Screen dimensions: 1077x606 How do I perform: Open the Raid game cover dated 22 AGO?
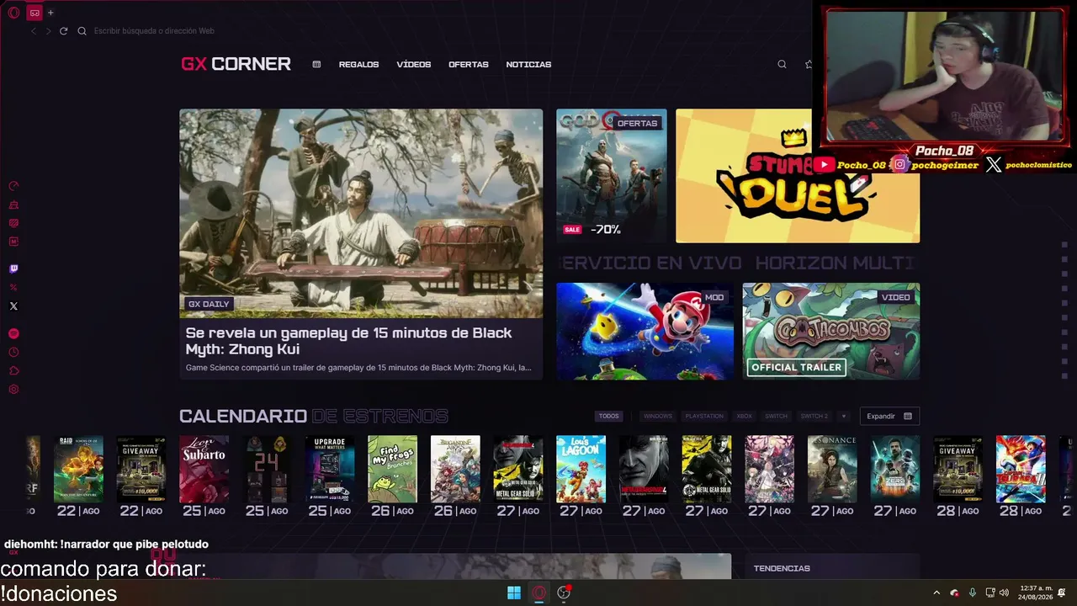pyautogui.click(x=78, y=469)
